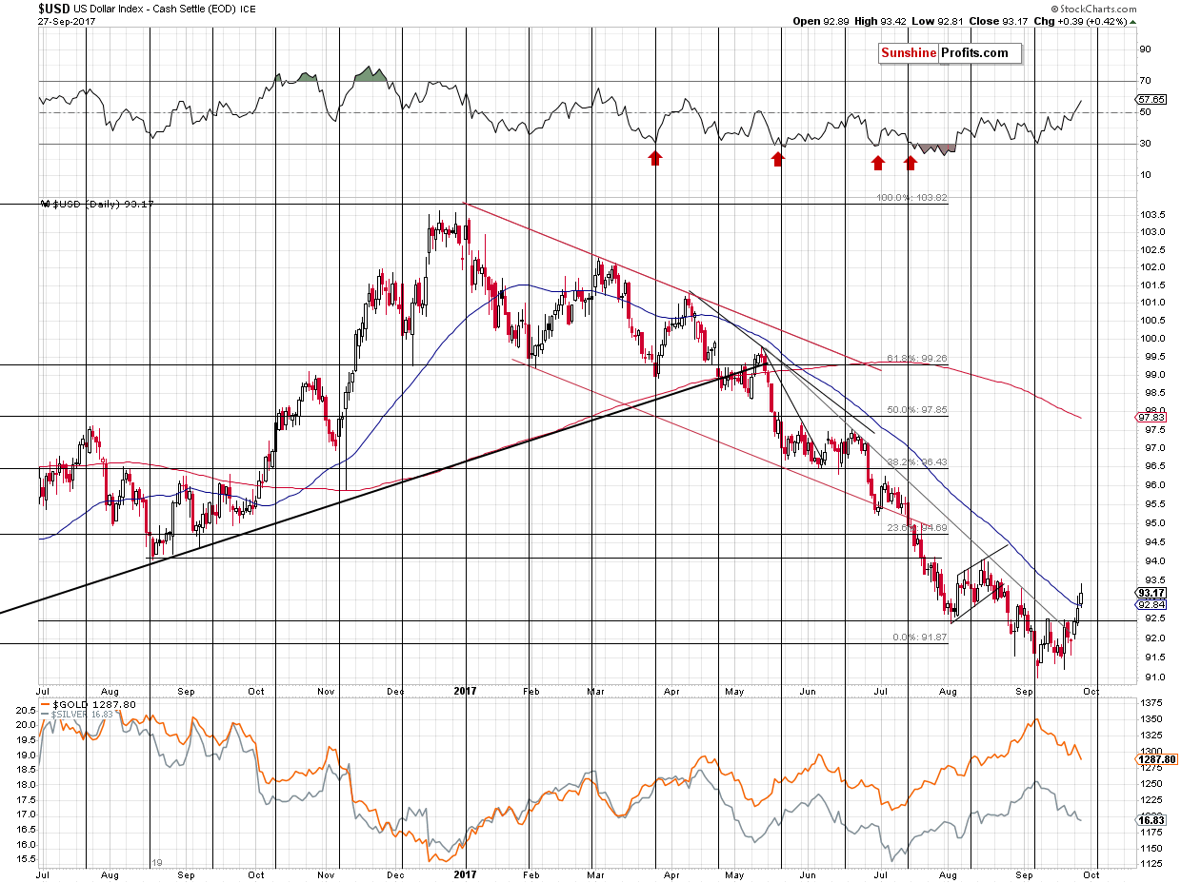
Task: Click the RSI axis label 10
Action: click(1146, 176)
